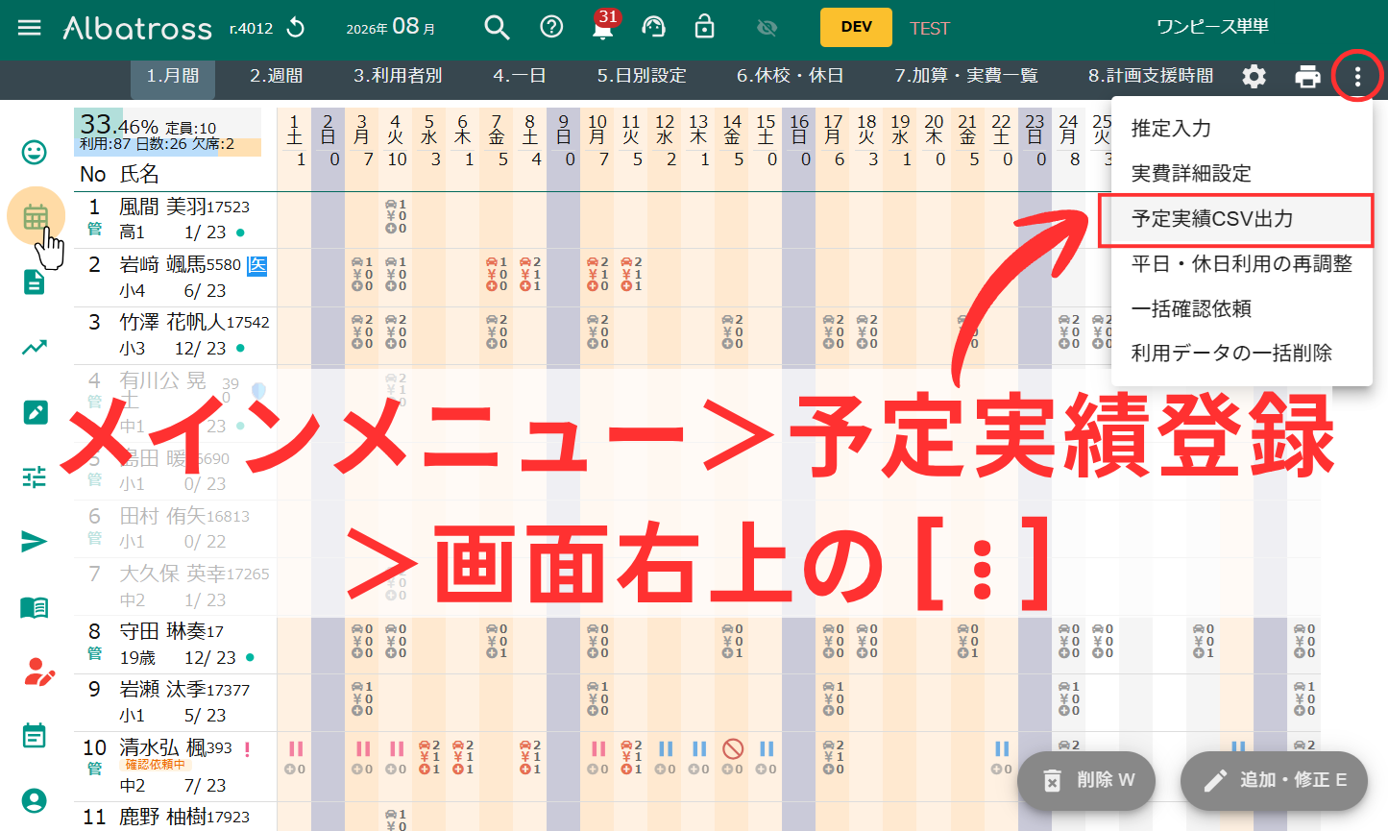Click the account profile sidebar icon
1388x831 pixels.
(x=35, y=800)
